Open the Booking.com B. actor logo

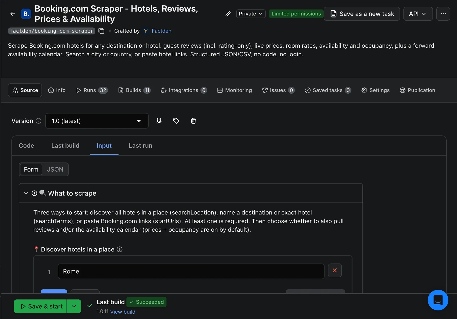click(x=26, y=14)
